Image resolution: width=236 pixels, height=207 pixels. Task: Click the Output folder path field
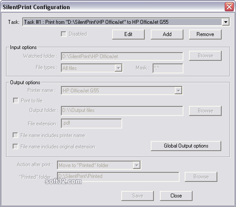pos(122,111)
